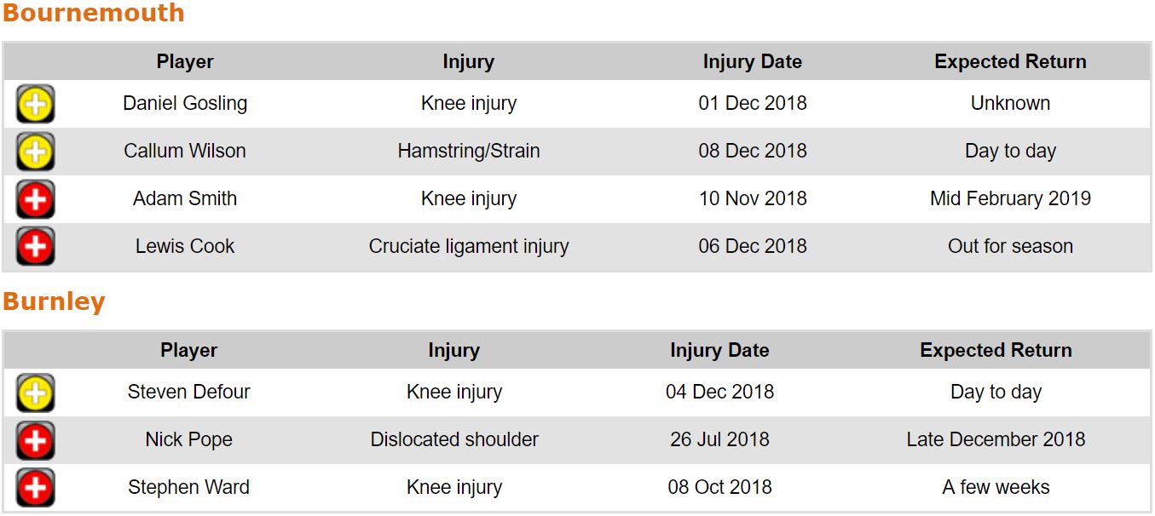Image resolution: width=1155 pixels, height=516 pixels.
Task: Click the yellow icon next to Steven Defour
Action: click(35, 393)
